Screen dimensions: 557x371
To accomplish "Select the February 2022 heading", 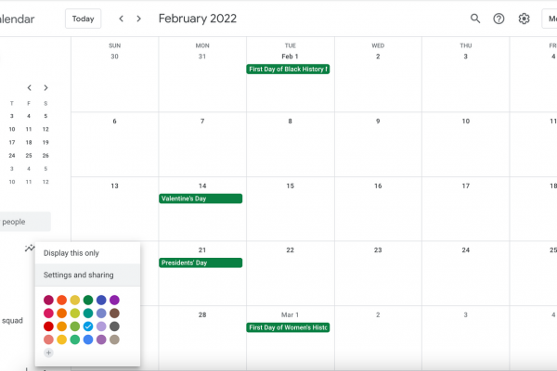I will coord(198,19).
